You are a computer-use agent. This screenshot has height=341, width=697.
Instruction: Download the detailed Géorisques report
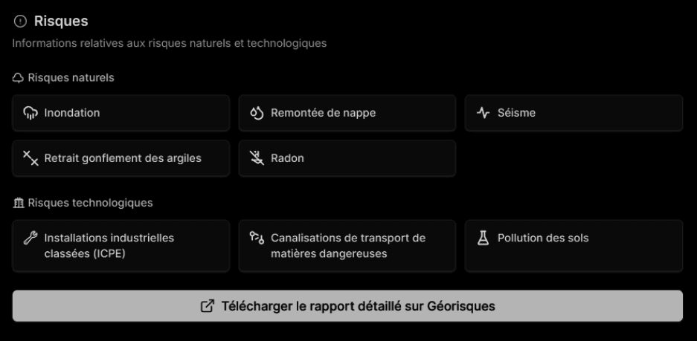pos(347,306)
